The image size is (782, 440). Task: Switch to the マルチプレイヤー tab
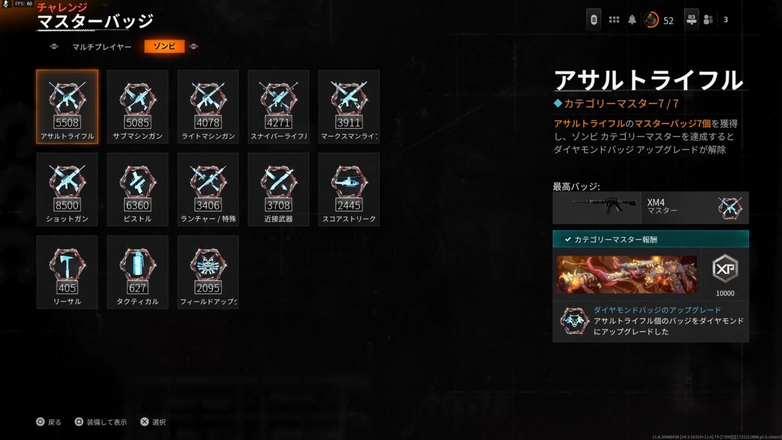tap(101, 46)
